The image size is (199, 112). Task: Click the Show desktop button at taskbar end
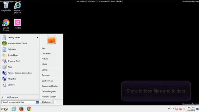(197, 109)
